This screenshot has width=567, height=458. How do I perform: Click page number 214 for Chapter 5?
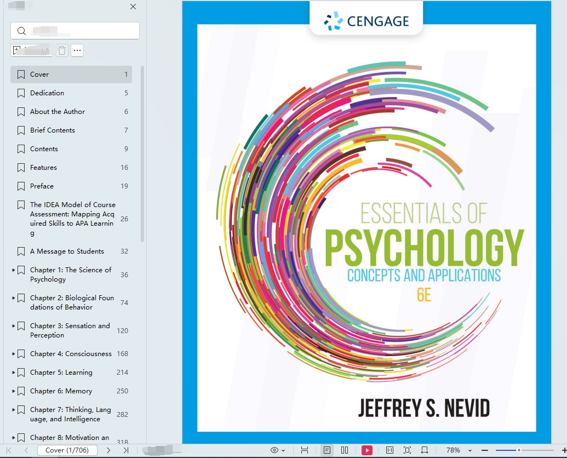tap(122, 373)
